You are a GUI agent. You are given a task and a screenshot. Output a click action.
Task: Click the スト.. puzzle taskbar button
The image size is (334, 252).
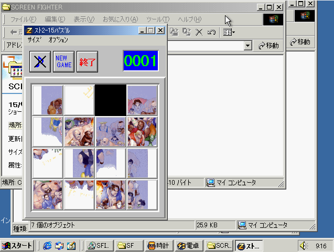pyautogui.click(x=249, y=246)
